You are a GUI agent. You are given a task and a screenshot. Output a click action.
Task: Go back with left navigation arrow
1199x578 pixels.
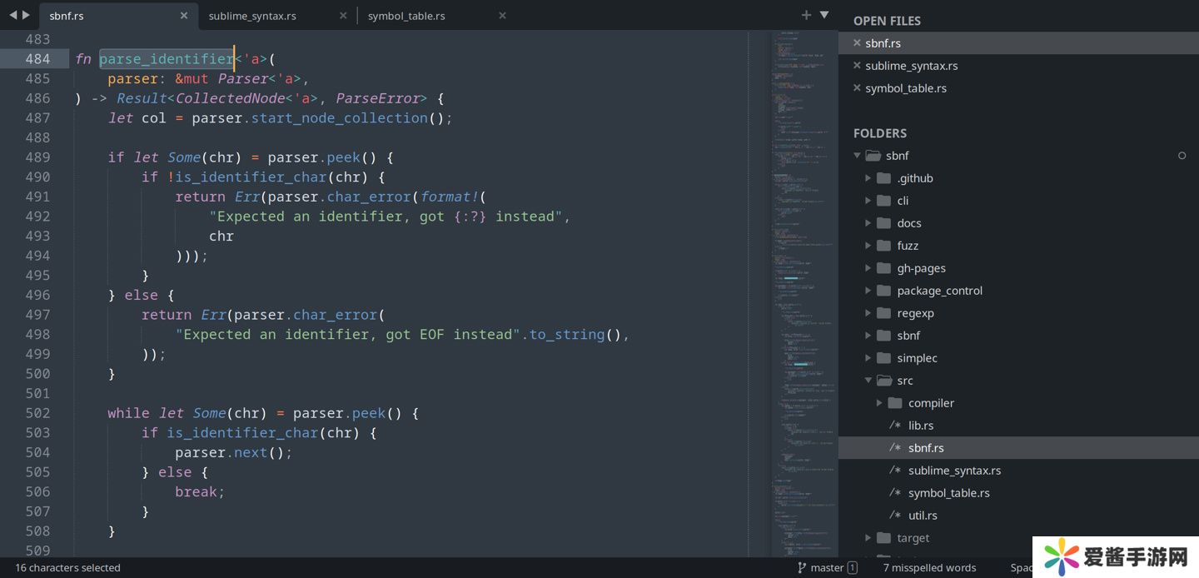tap(12, 15)
